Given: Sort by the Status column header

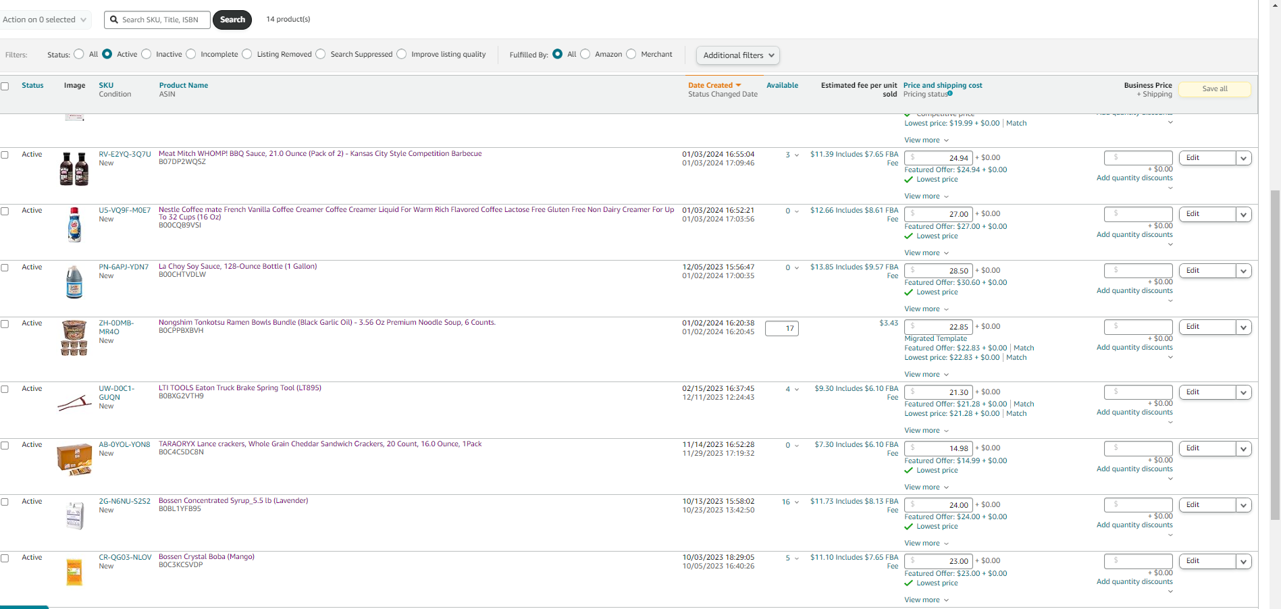Looking at the screenshot, I should click(x=32, y=85).
